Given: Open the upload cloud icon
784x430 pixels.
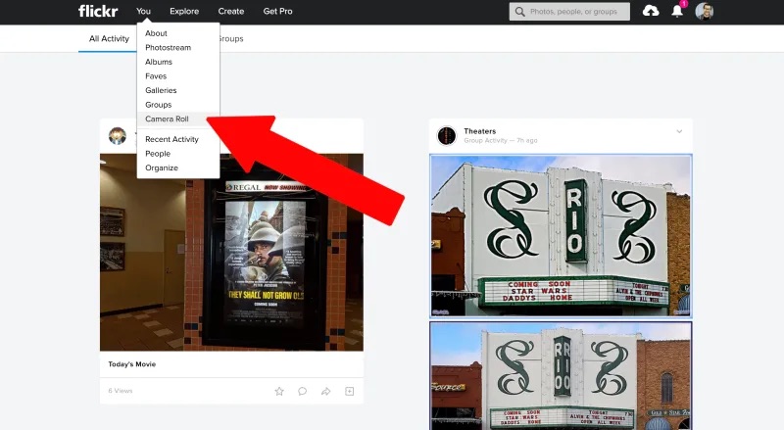Looking at the screenshot, I should [x=651, y=11].
